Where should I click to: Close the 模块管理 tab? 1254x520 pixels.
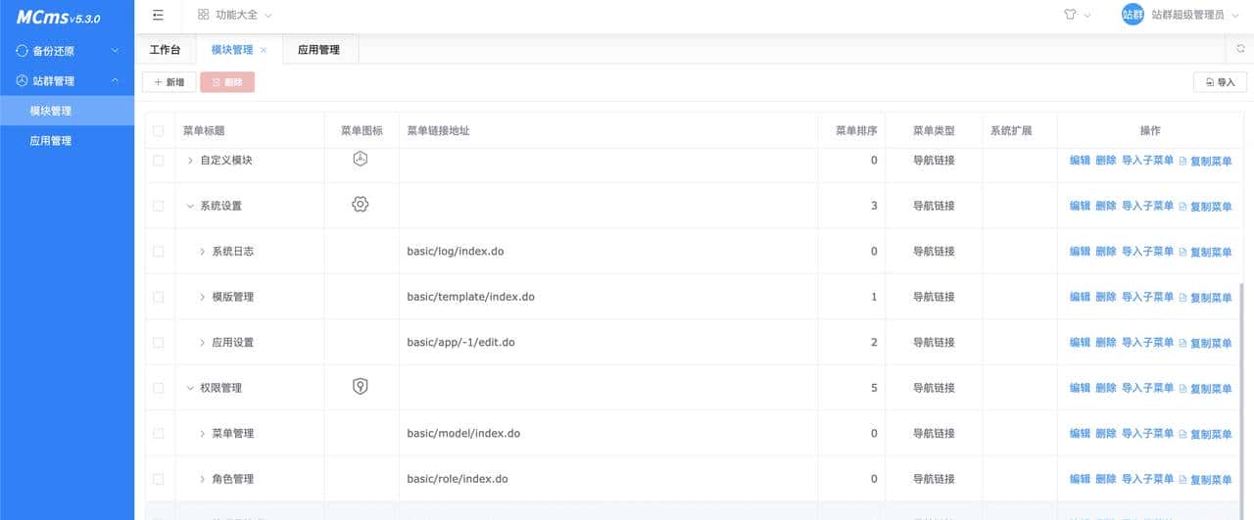click(264, 50)
